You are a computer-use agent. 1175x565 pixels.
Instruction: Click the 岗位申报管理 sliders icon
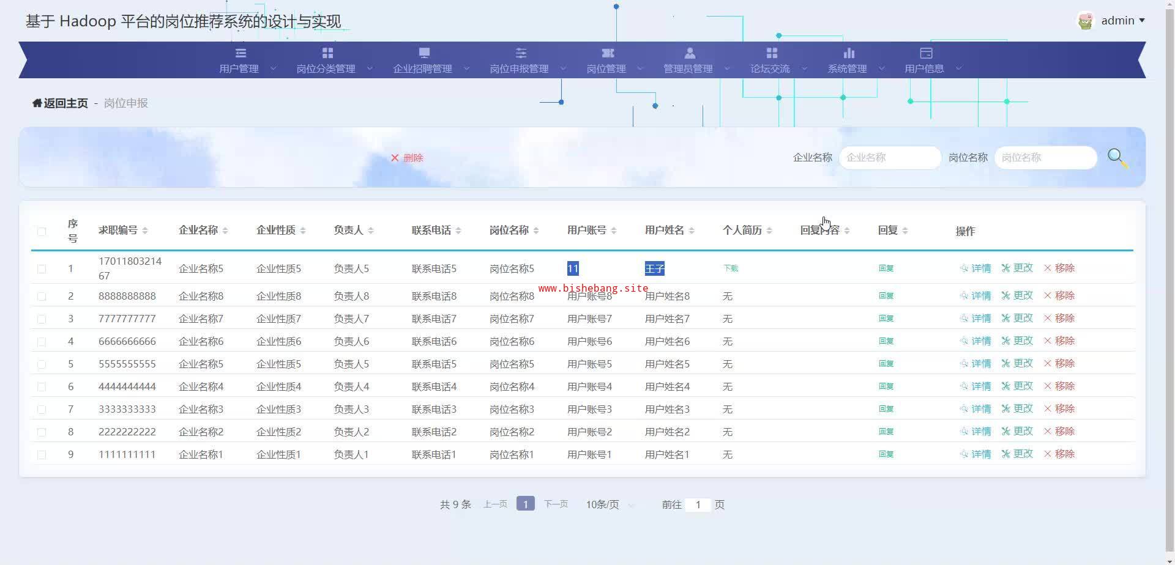[521, 53]
